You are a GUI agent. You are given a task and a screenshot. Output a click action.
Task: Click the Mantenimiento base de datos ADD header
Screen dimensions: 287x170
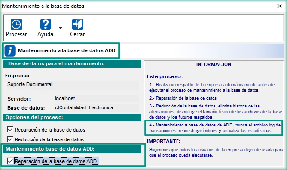pyautogui.click(x=72, y=149)
